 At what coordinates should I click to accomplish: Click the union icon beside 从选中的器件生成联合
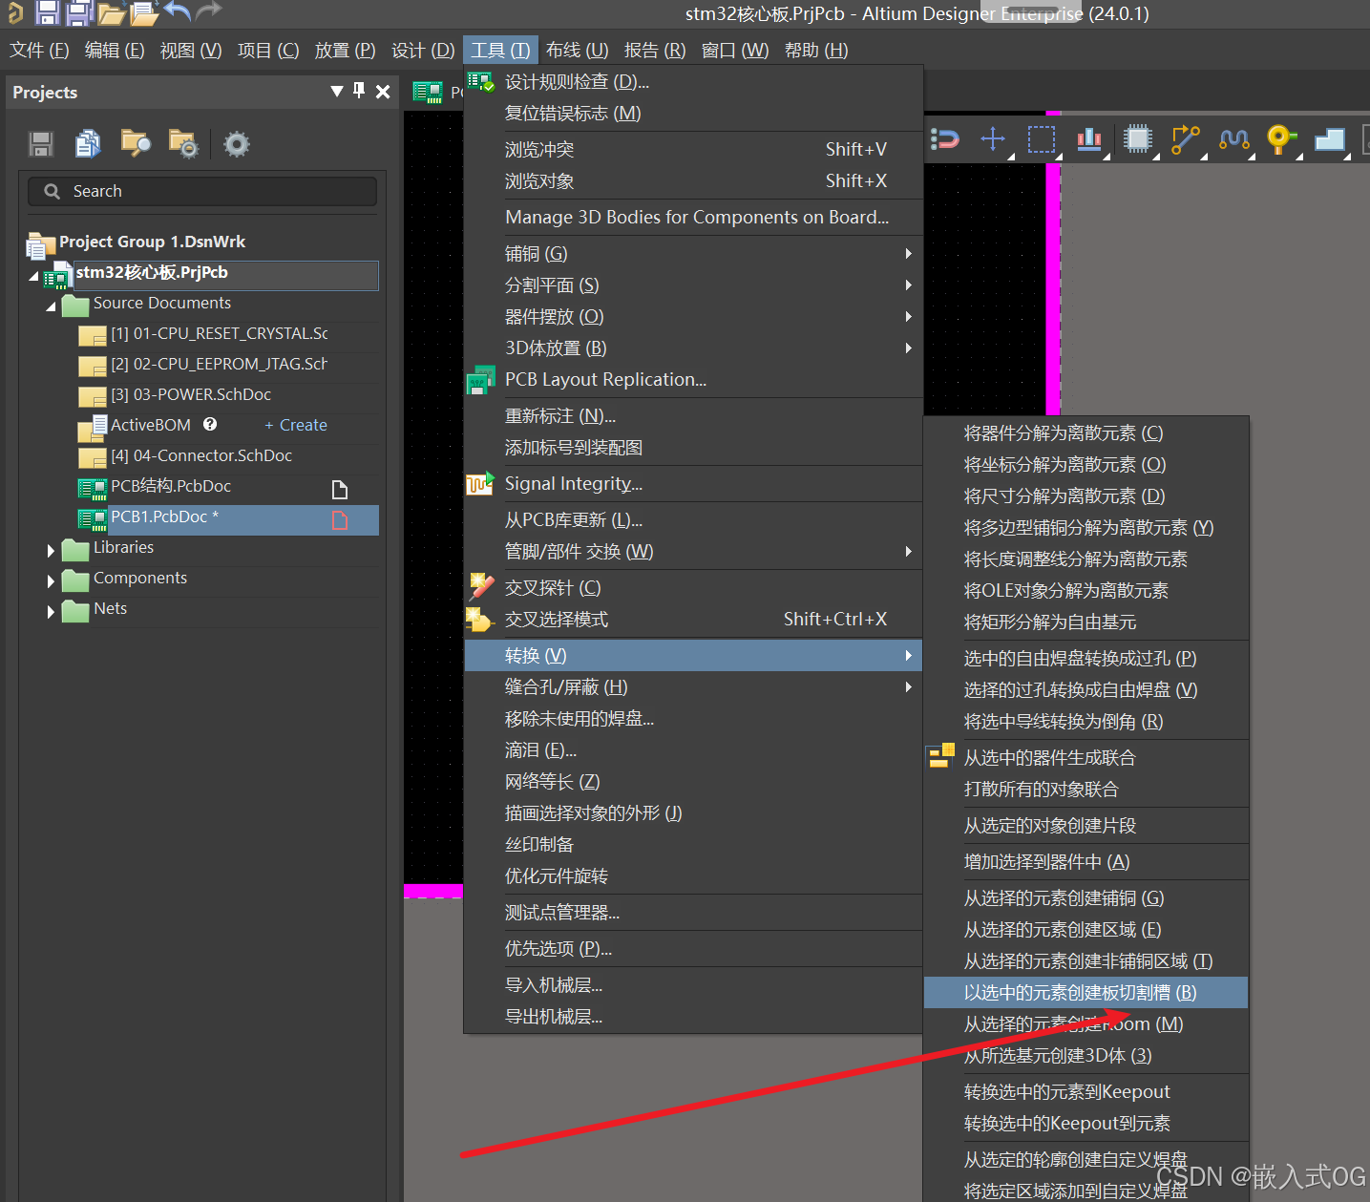(941, 756)
